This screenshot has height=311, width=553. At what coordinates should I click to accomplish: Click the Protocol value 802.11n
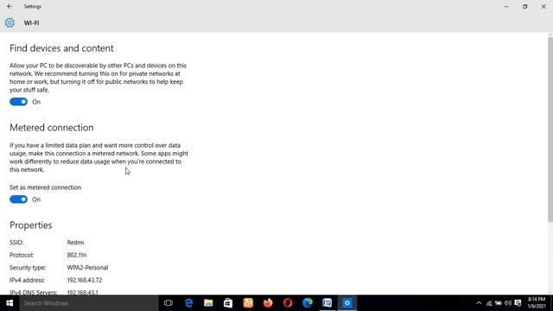(77, 255)
